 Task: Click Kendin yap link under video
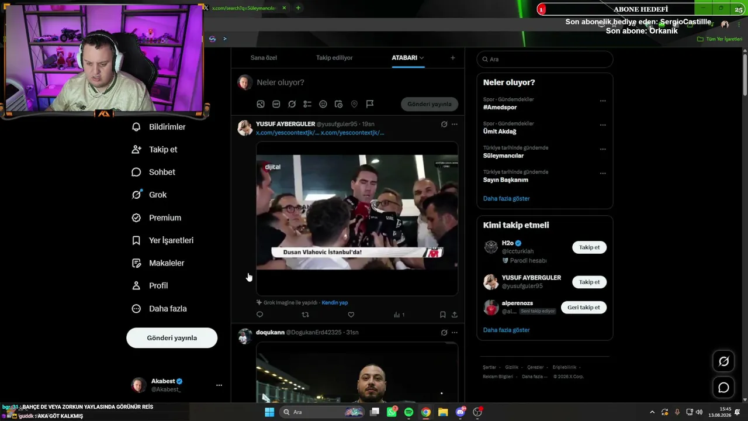[x=335, y=303]
